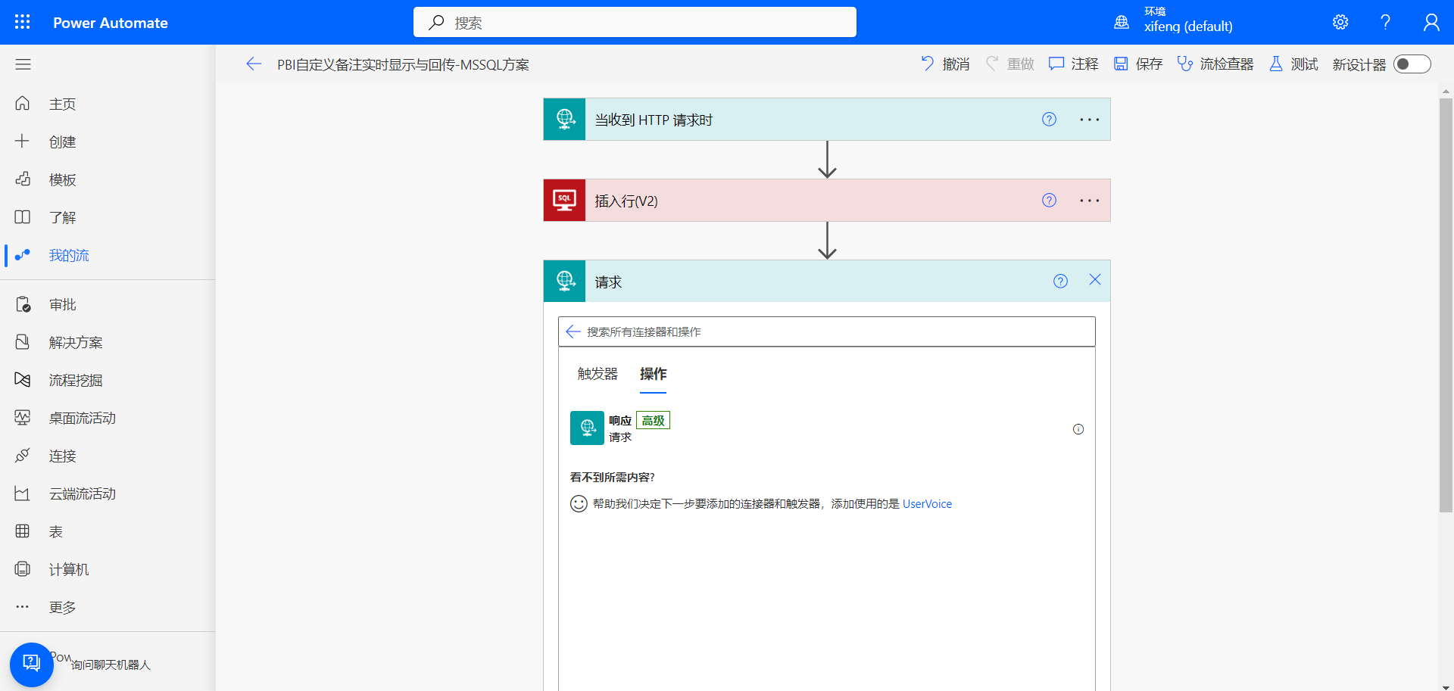Click the scrollbar up arrow
Screen dimensions: 1454x691
click(1446, 91)
